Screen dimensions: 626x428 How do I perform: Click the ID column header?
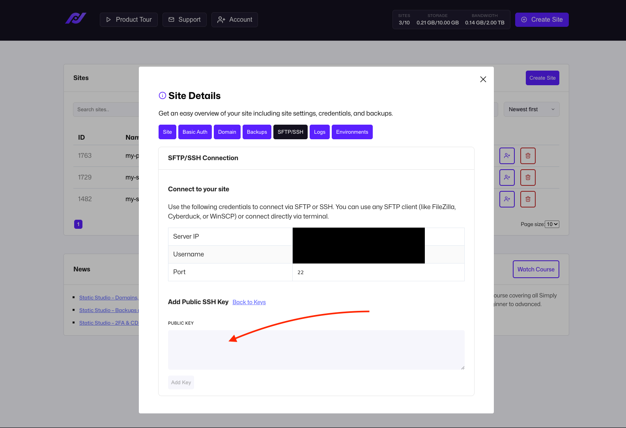81,137
